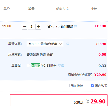Click the 单价 column header

(7, 9)
